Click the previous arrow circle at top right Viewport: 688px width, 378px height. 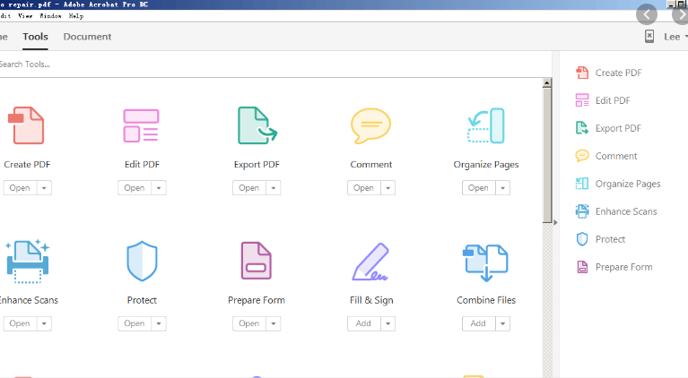pyautogui.click(x=647, y=14)
